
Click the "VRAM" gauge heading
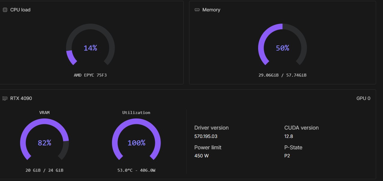click(44, 112)
